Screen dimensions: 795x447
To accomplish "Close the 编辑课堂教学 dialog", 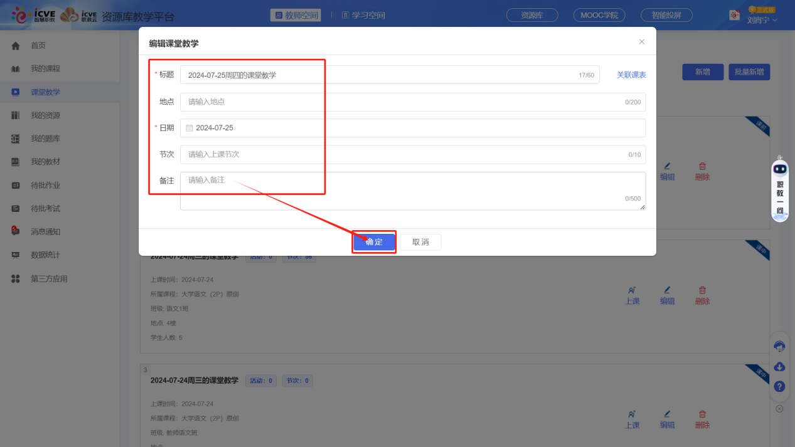I will point(641,42).
